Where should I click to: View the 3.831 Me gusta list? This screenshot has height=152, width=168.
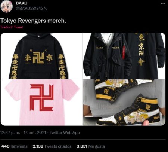91,146
